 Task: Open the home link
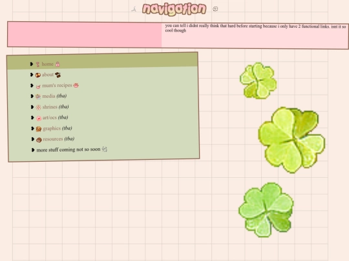[x=47, y=64]
